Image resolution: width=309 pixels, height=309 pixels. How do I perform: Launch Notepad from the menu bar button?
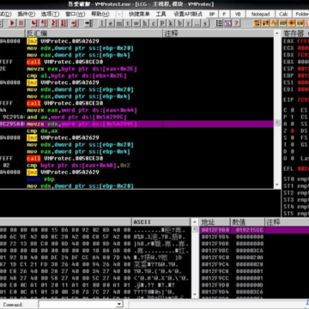[260, 14]
